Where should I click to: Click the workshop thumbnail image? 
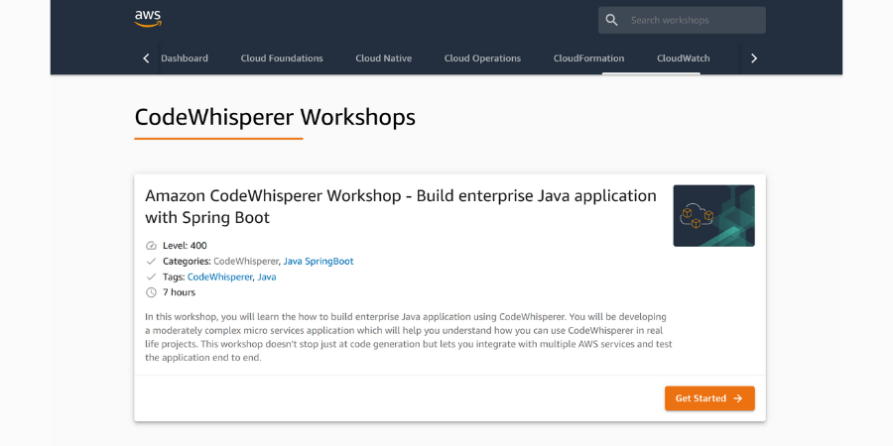point(713,215)
